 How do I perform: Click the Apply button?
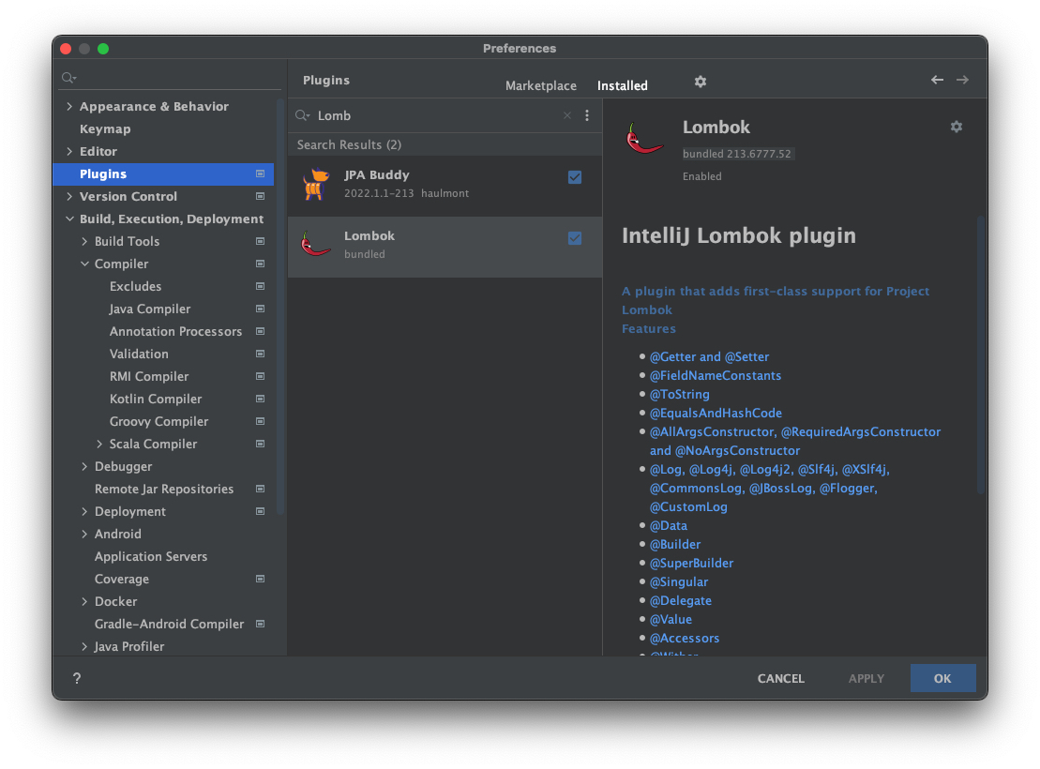(866, 678)
